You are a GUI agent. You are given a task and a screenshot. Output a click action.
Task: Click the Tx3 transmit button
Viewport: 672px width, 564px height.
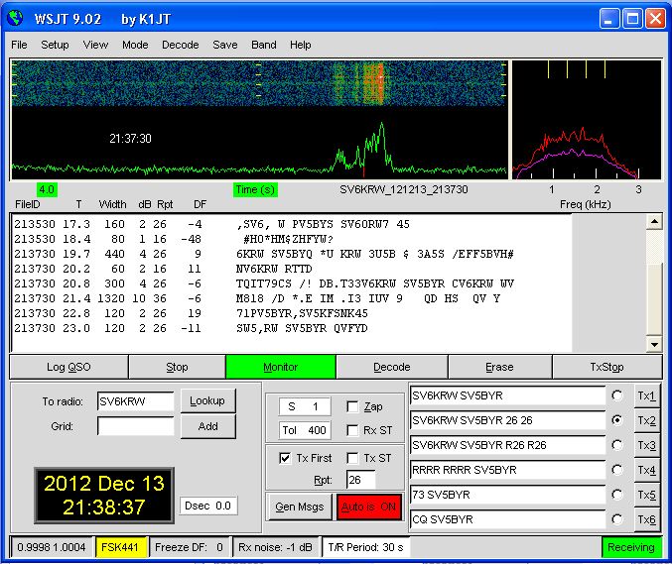tap(647, 445)
